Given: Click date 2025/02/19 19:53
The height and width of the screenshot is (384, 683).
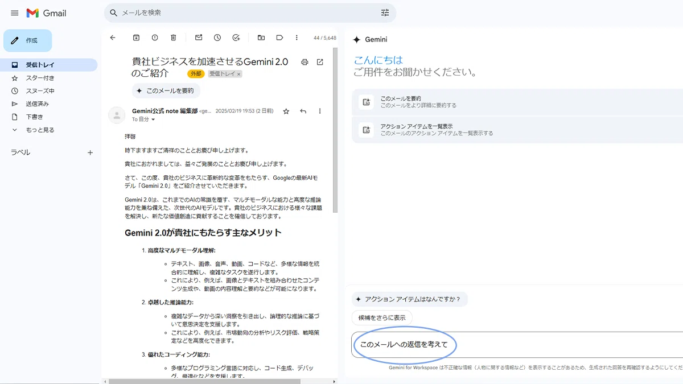Looking at the screenshot, I should [236, 112].
